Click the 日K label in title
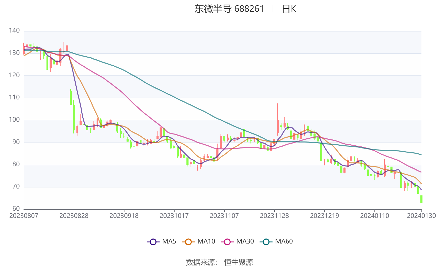 pos(289,9)
